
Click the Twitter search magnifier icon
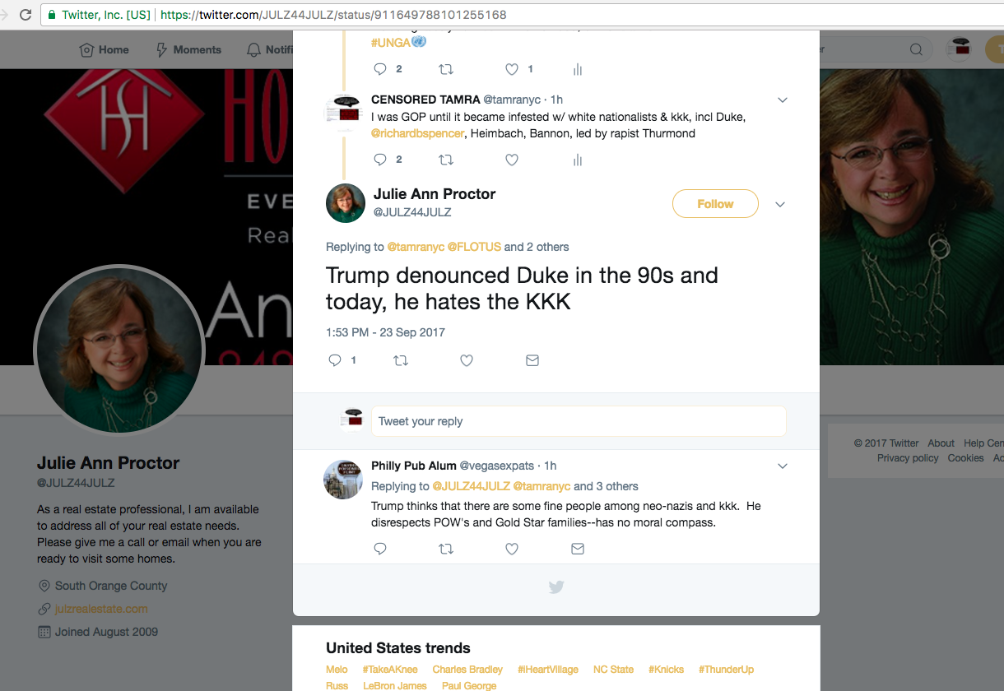(916, 50)
